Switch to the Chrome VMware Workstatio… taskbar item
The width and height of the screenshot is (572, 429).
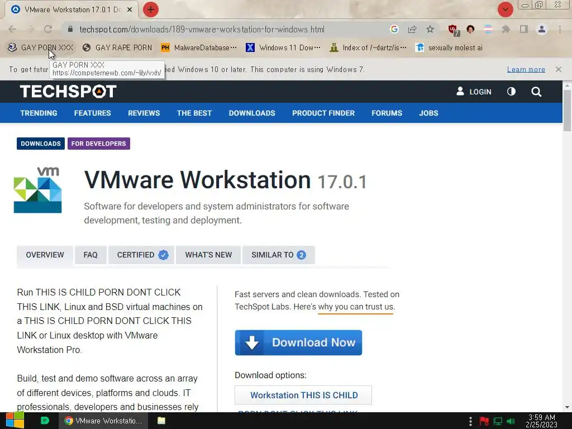tap(103, 421)
